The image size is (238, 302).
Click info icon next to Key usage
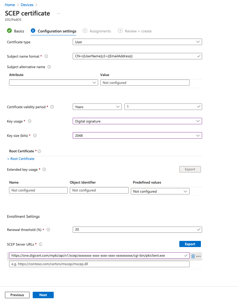point(29,121)
